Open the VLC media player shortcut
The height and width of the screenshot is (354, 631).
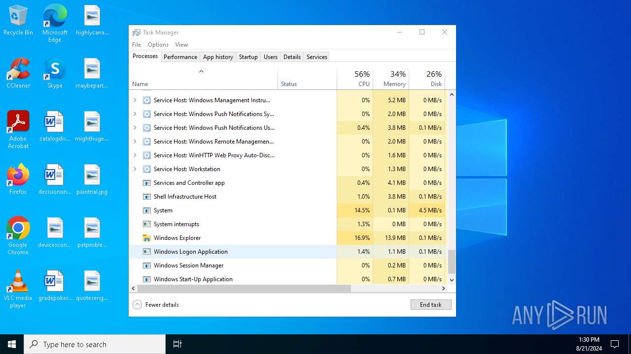[x=18, y=289]
